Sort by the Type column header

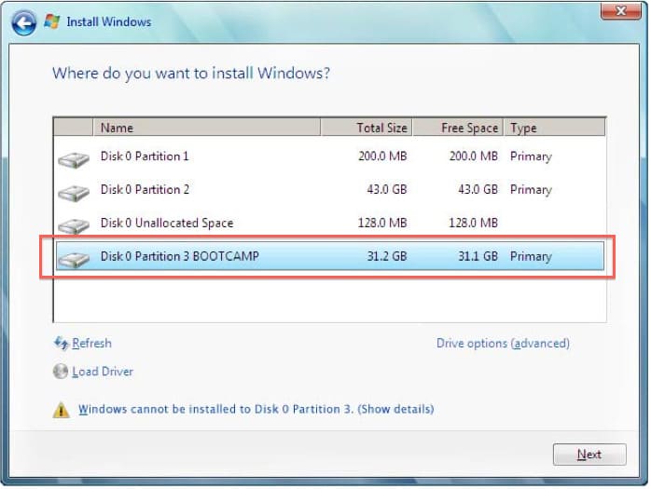click(555, 128)
